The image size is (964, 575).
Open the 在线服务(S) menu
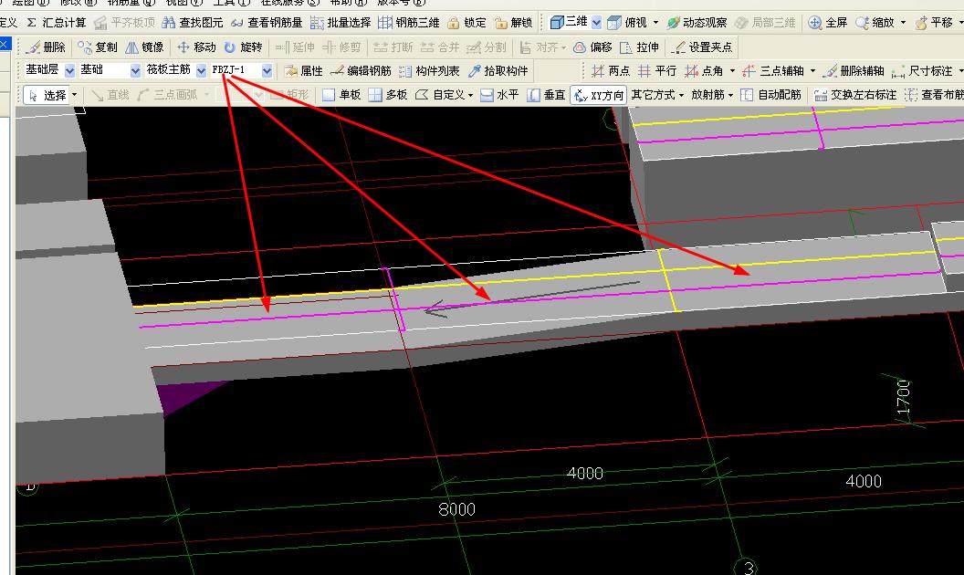point(289,3)
